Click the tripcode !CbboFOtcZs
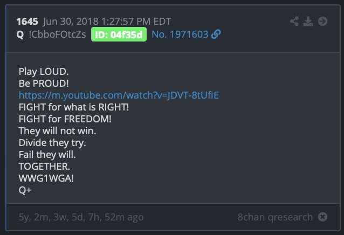 (x=57, y=34)
